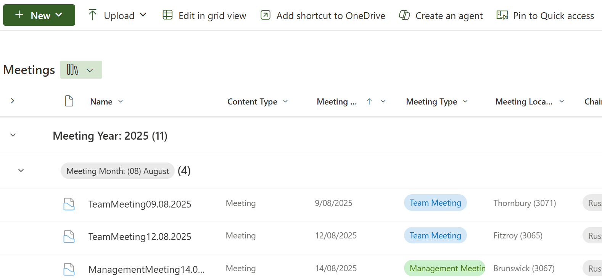Collapse the Meeting Month: (08) August group
Viewport: 602px width, 280px height.
coord(21,171)
